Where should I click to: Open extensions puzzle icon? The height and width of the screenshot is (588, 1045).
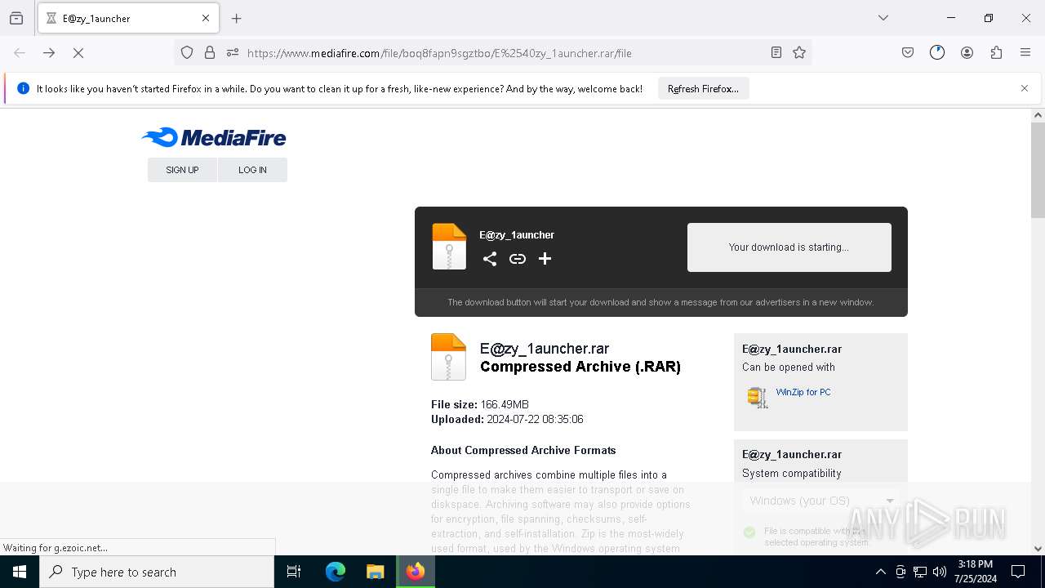pos(996,52)
